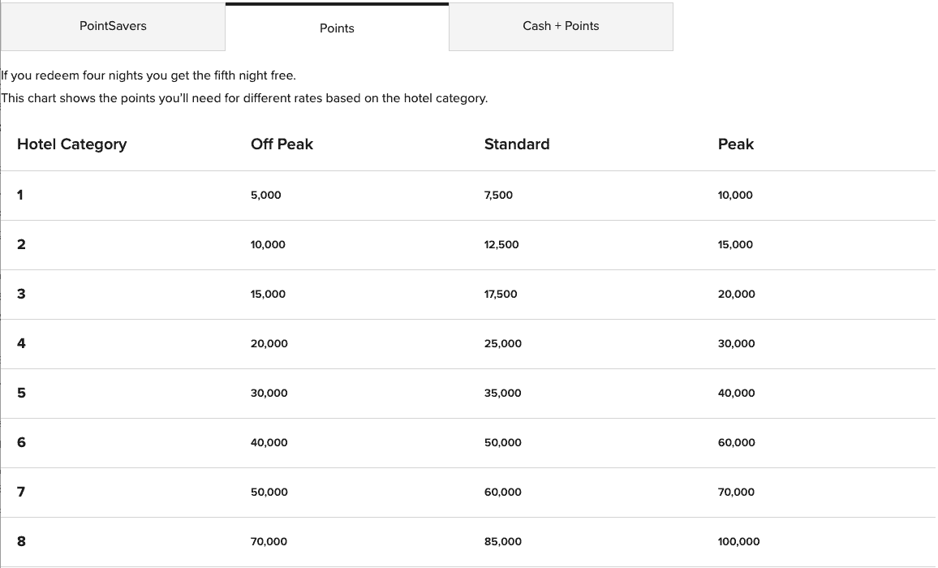Screen dimensions: 938x568
Task: Click the 50,000 Standard value for Category 6
Action: point(503,442)
